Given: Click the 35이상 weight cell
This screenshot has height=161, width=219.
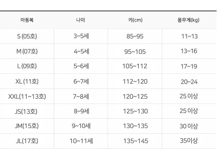Looking at the screenshot, I should (189, 141).
